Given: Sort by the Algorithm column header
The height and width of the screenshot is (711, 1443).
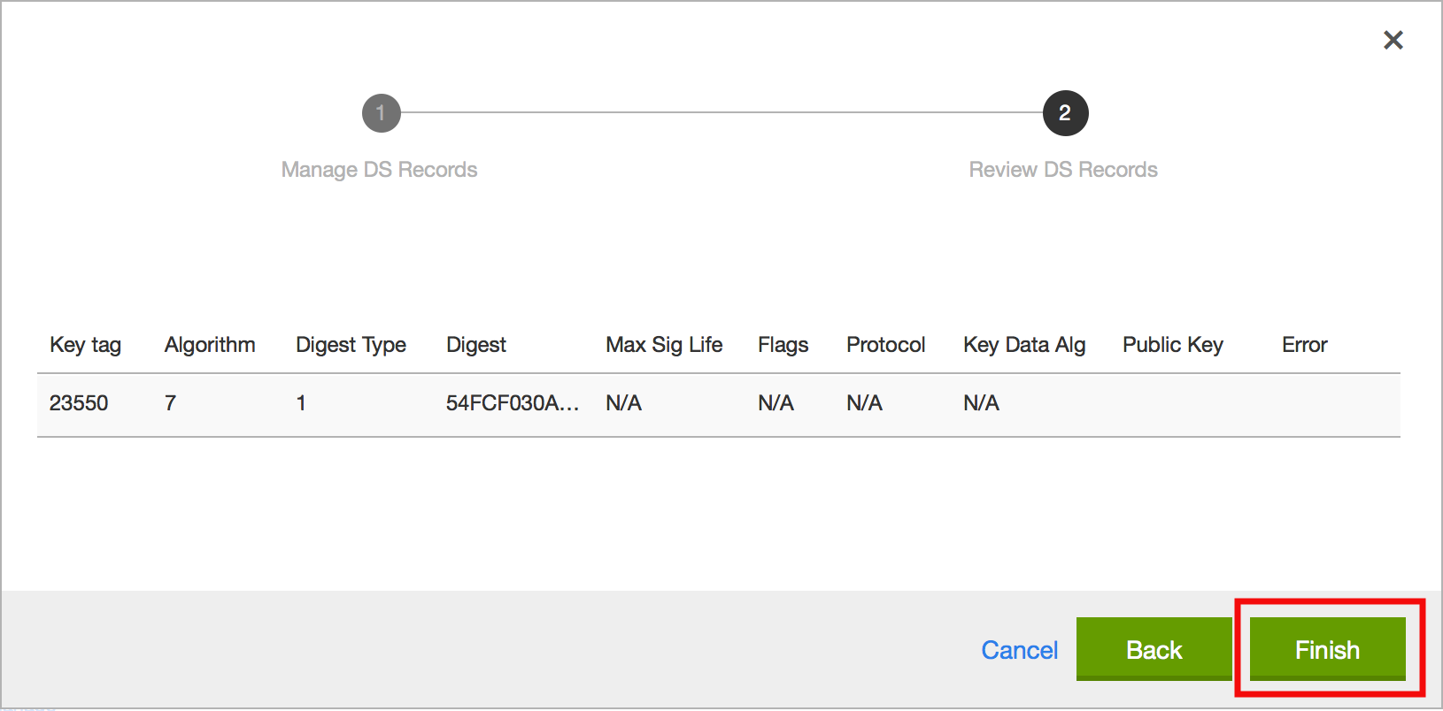Looking at the screenshot, I should click(210, 345).
